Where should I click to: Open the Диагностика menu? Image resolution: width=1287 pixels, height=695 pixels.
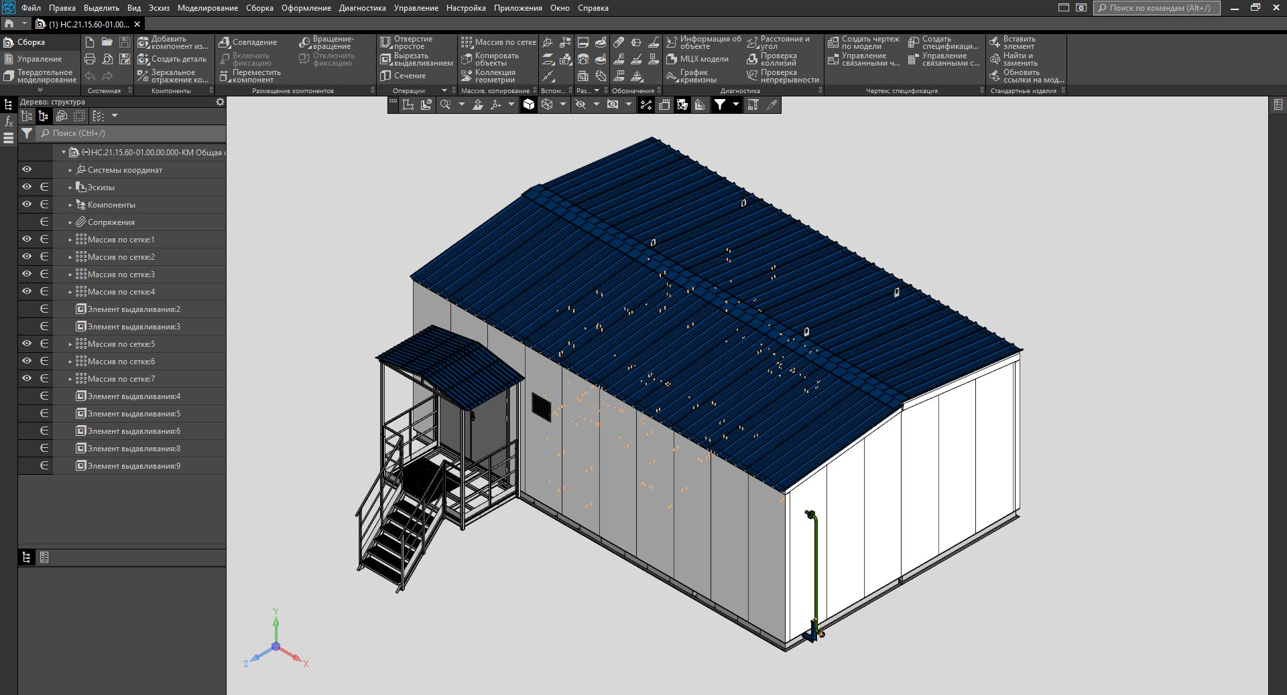tap(362, 8)
